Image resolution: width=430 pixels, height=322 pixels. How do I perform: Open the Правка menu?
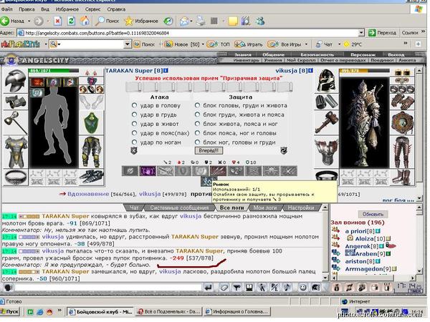[x=27, y=9]
